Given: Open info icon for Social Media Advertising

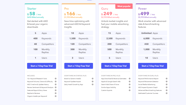Looking at the screenshot, I should click(167, 84).
